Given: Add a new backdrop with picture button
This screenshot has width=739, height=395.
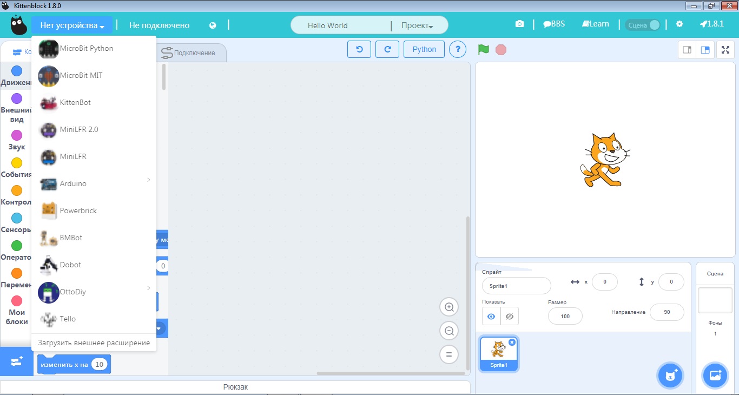Looking at the screenshot, I should pyautogui.click(x=715, y=375).
